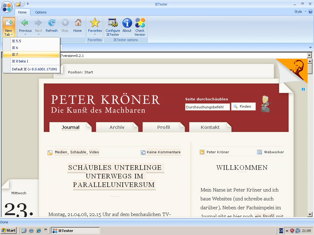The height and width of the screenshot is (235, 314).
Task: Click the Webworker link
Action: pyautogui.click(x=274, y=152)
